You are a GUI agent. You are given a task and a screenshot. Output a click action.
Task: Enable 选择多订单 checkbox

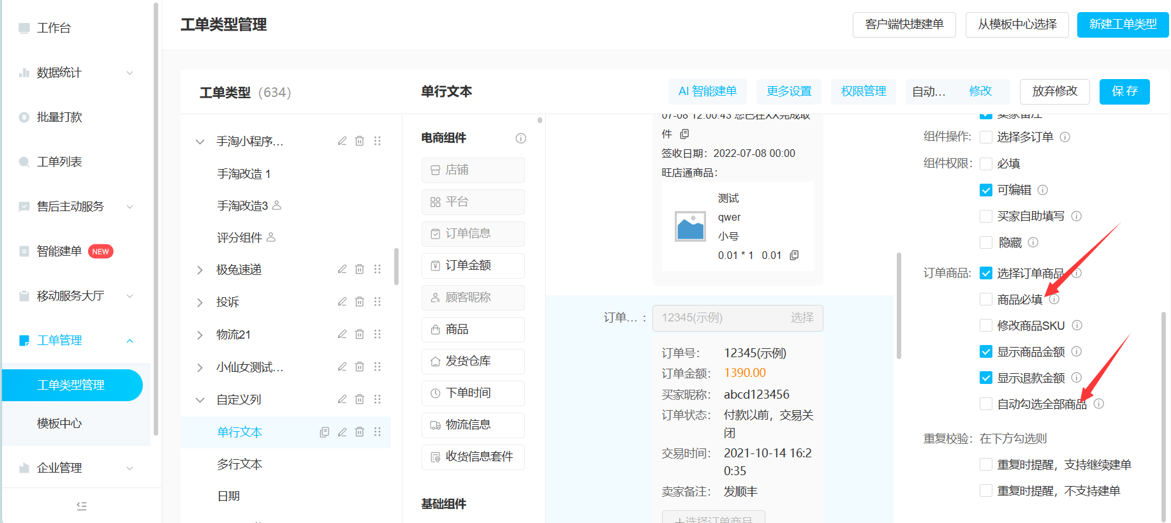986,137
